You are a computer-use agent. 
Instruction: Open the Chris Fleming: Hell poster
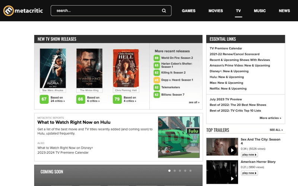pyautogui.click(x=126, y=68)
